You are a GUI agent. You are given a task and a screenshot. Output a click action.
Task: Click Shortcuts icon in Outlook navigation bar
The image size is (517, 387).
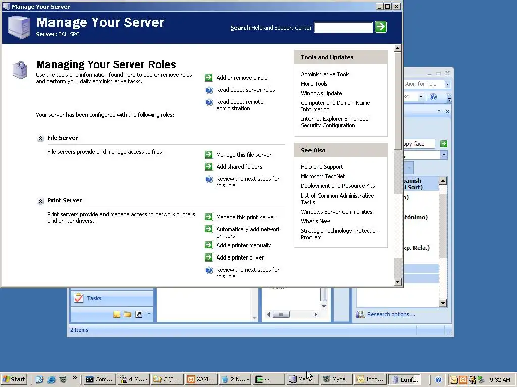pyautogui.click(x=139, y=314)
